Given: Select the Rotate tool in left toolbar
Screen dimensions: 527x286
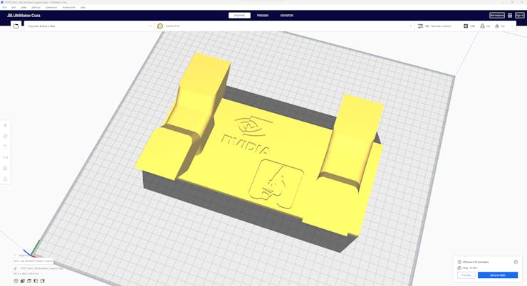Looking at the screenshot, I should pyautogui.click(x=6, y=147).
